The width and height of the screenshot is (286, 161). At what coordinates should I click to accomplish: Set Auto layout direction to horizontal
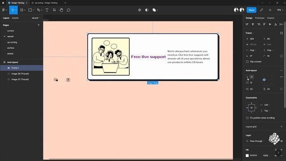252,77
